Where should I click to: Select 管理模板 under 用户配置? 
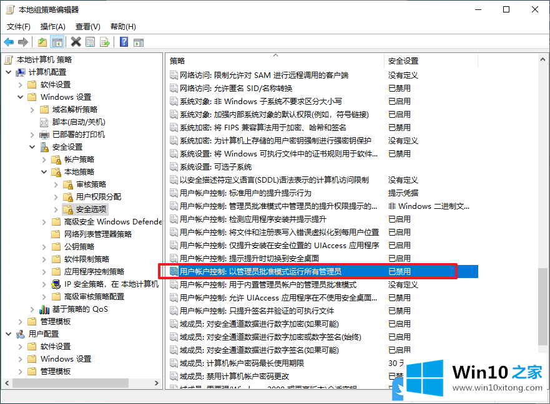(56, 372)
